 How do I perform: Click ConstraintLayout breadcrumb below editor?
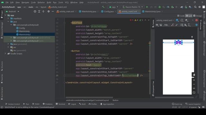pyautogui.click(x=87, y=100)
